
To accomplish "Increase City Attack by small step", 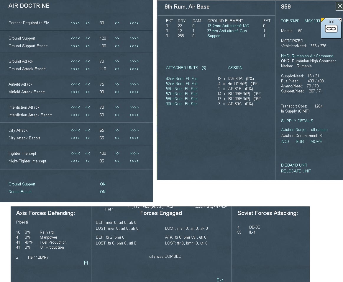I will tap(117, 130).
